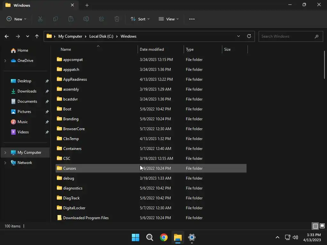
Task: Click the volume speaker tray icon
Action: click(295, 237)
